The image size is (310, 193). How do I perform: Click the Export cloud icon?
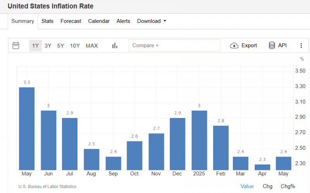point(234,46)
